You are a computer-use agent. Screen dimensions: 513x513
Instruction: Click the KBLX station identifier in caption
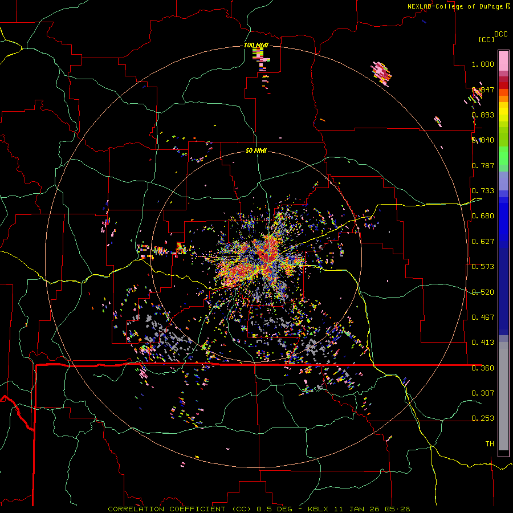320,509
